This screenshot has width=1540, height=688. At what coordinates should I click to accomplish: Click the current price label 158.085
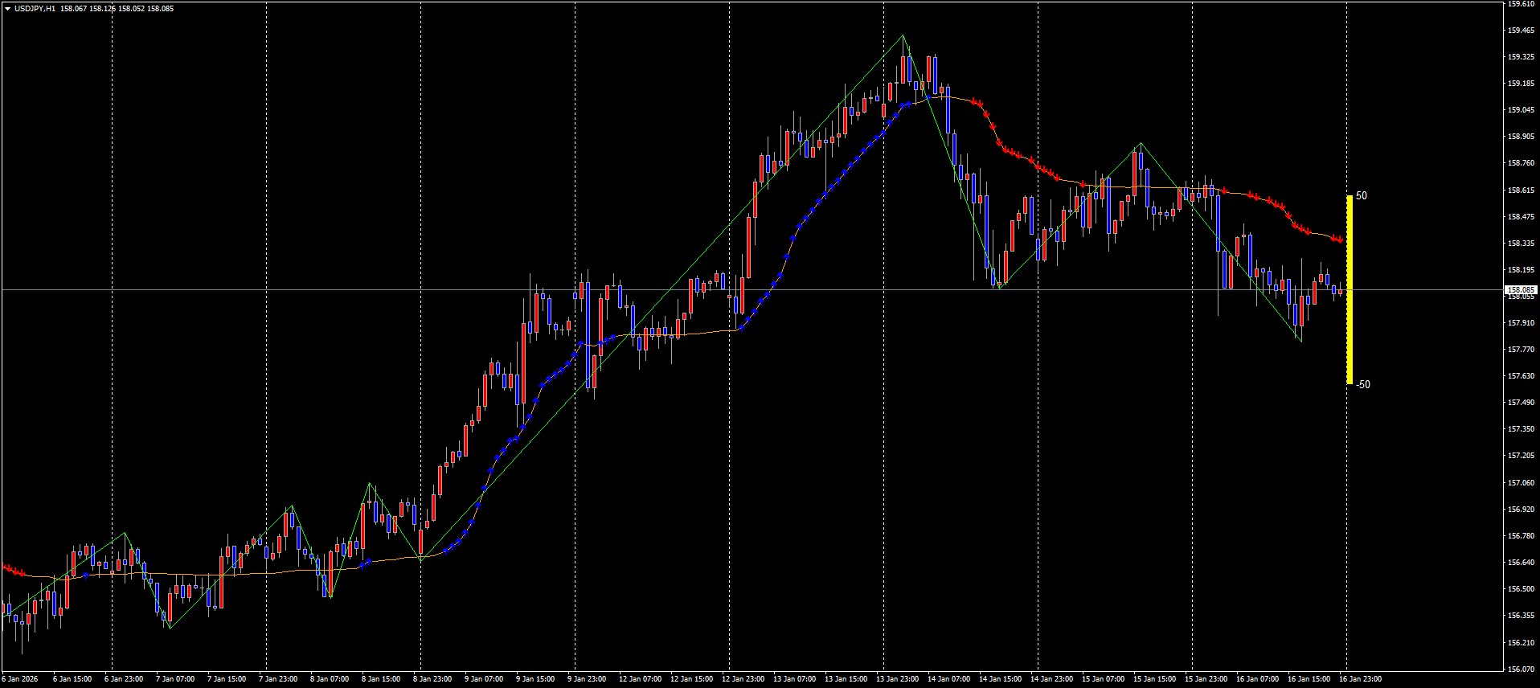[1521, 289]
